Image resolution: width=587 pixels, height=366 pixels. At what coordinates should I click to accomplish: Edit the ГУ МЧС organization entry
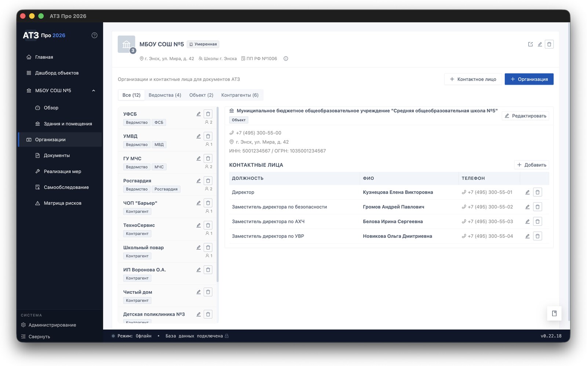198,158
